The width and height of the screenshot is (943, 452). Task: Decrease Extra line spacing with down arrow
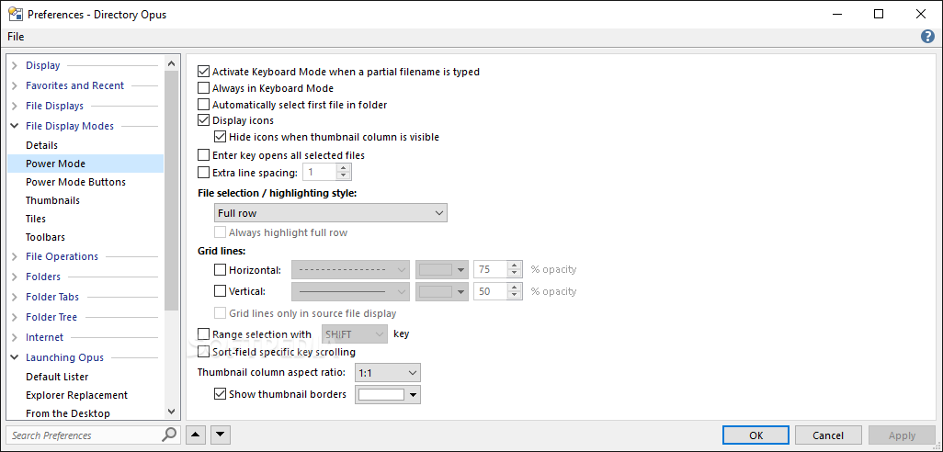344,176
